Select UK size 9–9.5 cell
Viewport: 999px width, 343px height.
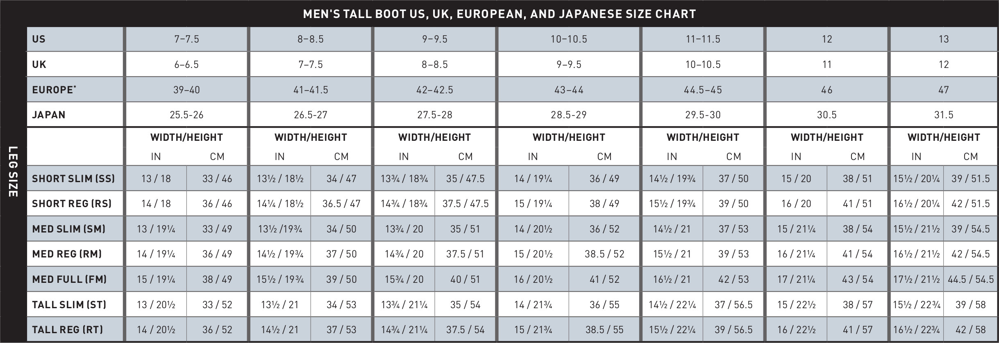[568, 65]
